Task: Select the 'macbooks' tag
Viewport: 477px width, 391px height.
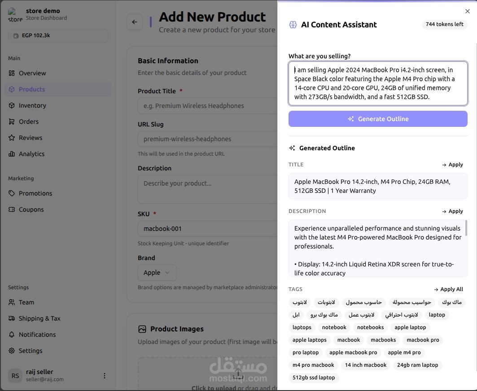Action: pos(383,339)
